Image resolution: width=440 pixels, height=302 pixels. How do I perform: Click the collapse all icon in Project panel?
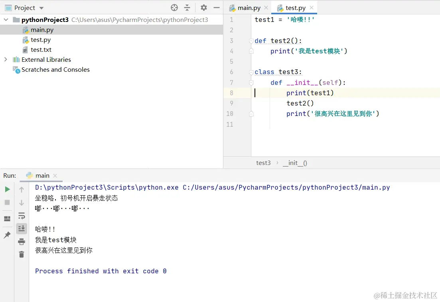coord(187,8)
